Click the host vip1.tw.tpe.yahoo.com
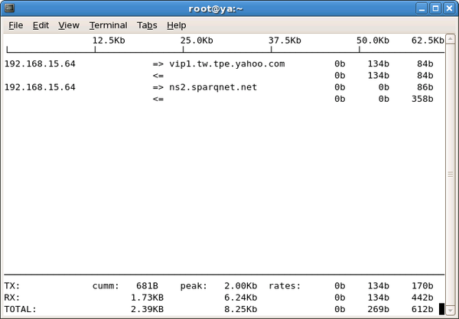This screenshot has height=319, width=459. click(x=227, y=63)
